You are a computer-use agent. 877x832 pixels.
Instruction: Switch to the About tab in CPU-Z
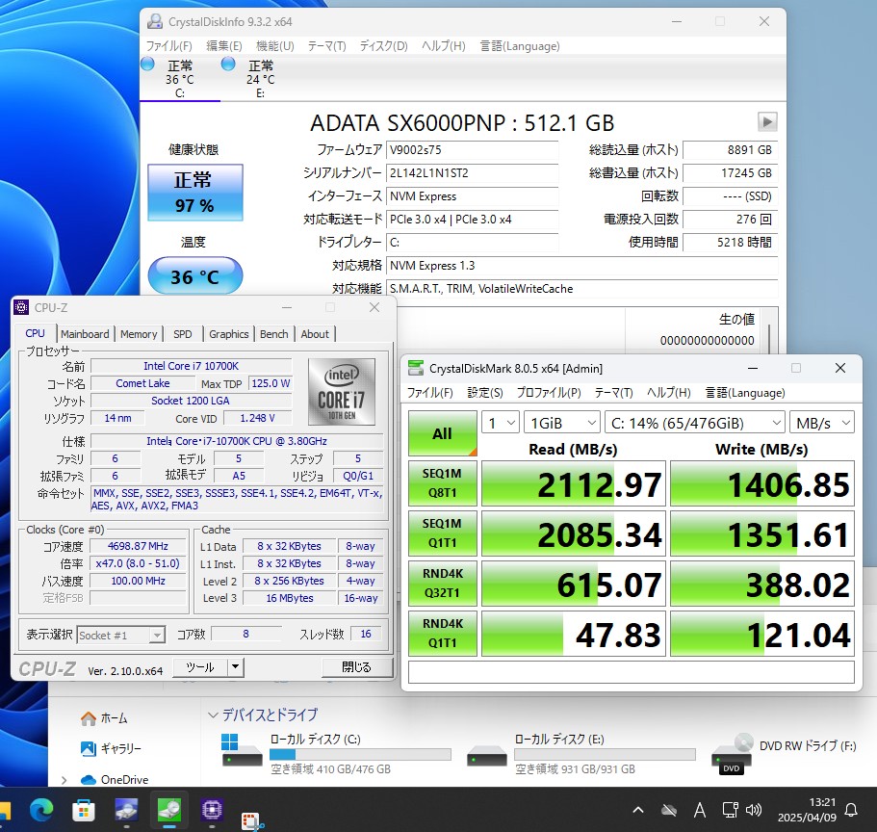coord(315,334)
